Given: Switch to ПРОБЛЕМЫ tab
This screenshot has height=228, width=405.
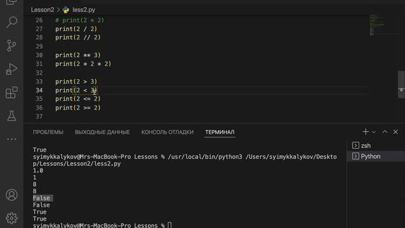Looking at the screenshot, I should [48, 132].
